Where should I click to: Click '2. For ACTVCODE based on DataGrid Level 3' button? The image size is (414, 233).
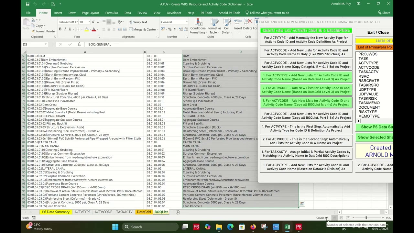(x=306, y=90)
